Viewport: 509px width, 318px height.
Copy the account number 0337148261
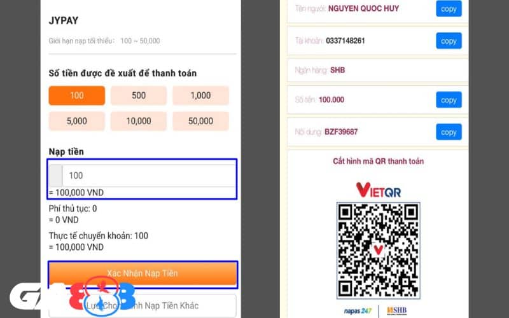pos(449,41)
